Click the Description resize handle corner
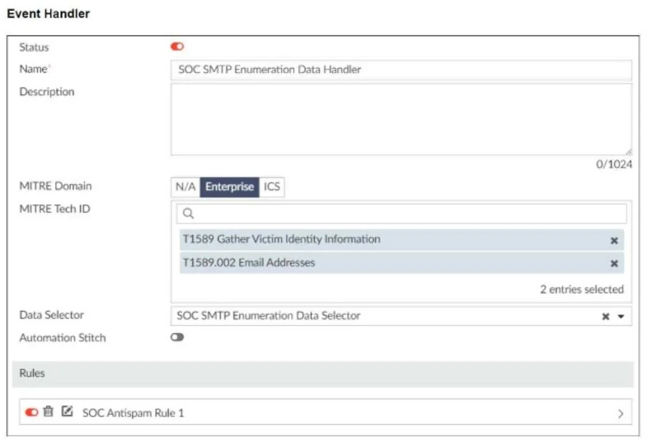The image size is (648, 442). click(x=628, y=152)
